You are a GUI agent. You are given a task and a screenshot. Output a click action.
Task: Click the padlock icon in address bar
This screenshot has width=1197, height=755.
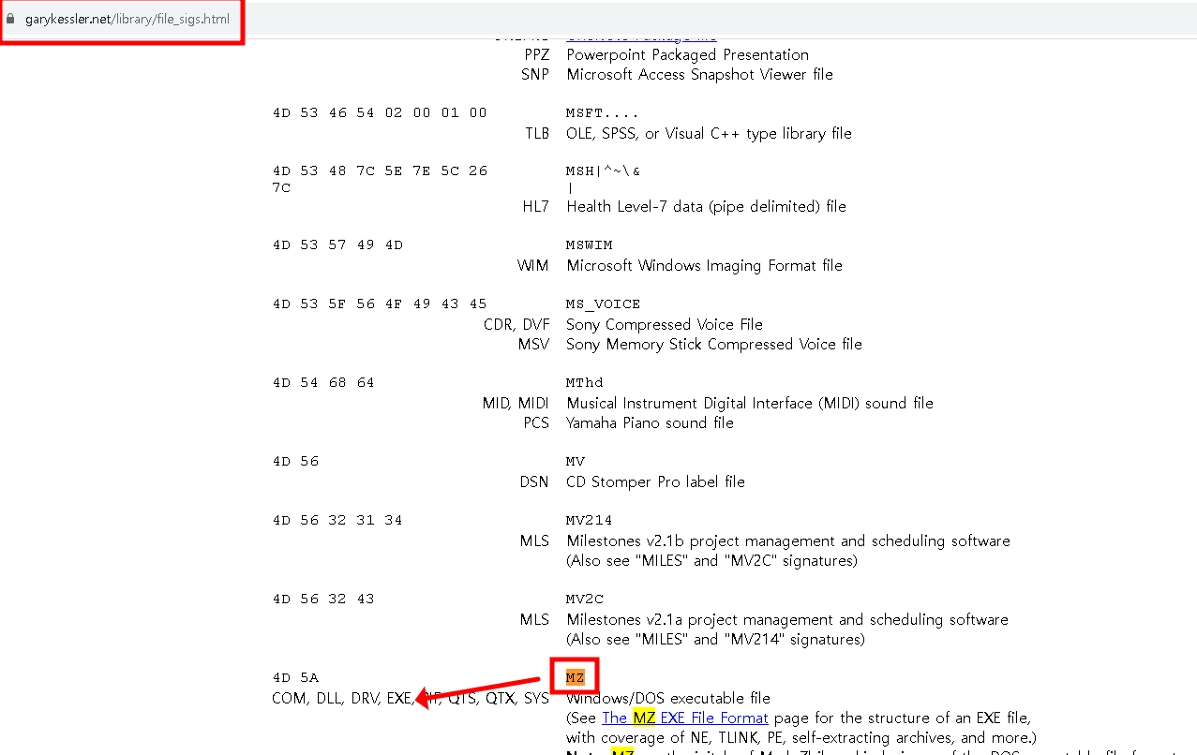click(10, 19)
